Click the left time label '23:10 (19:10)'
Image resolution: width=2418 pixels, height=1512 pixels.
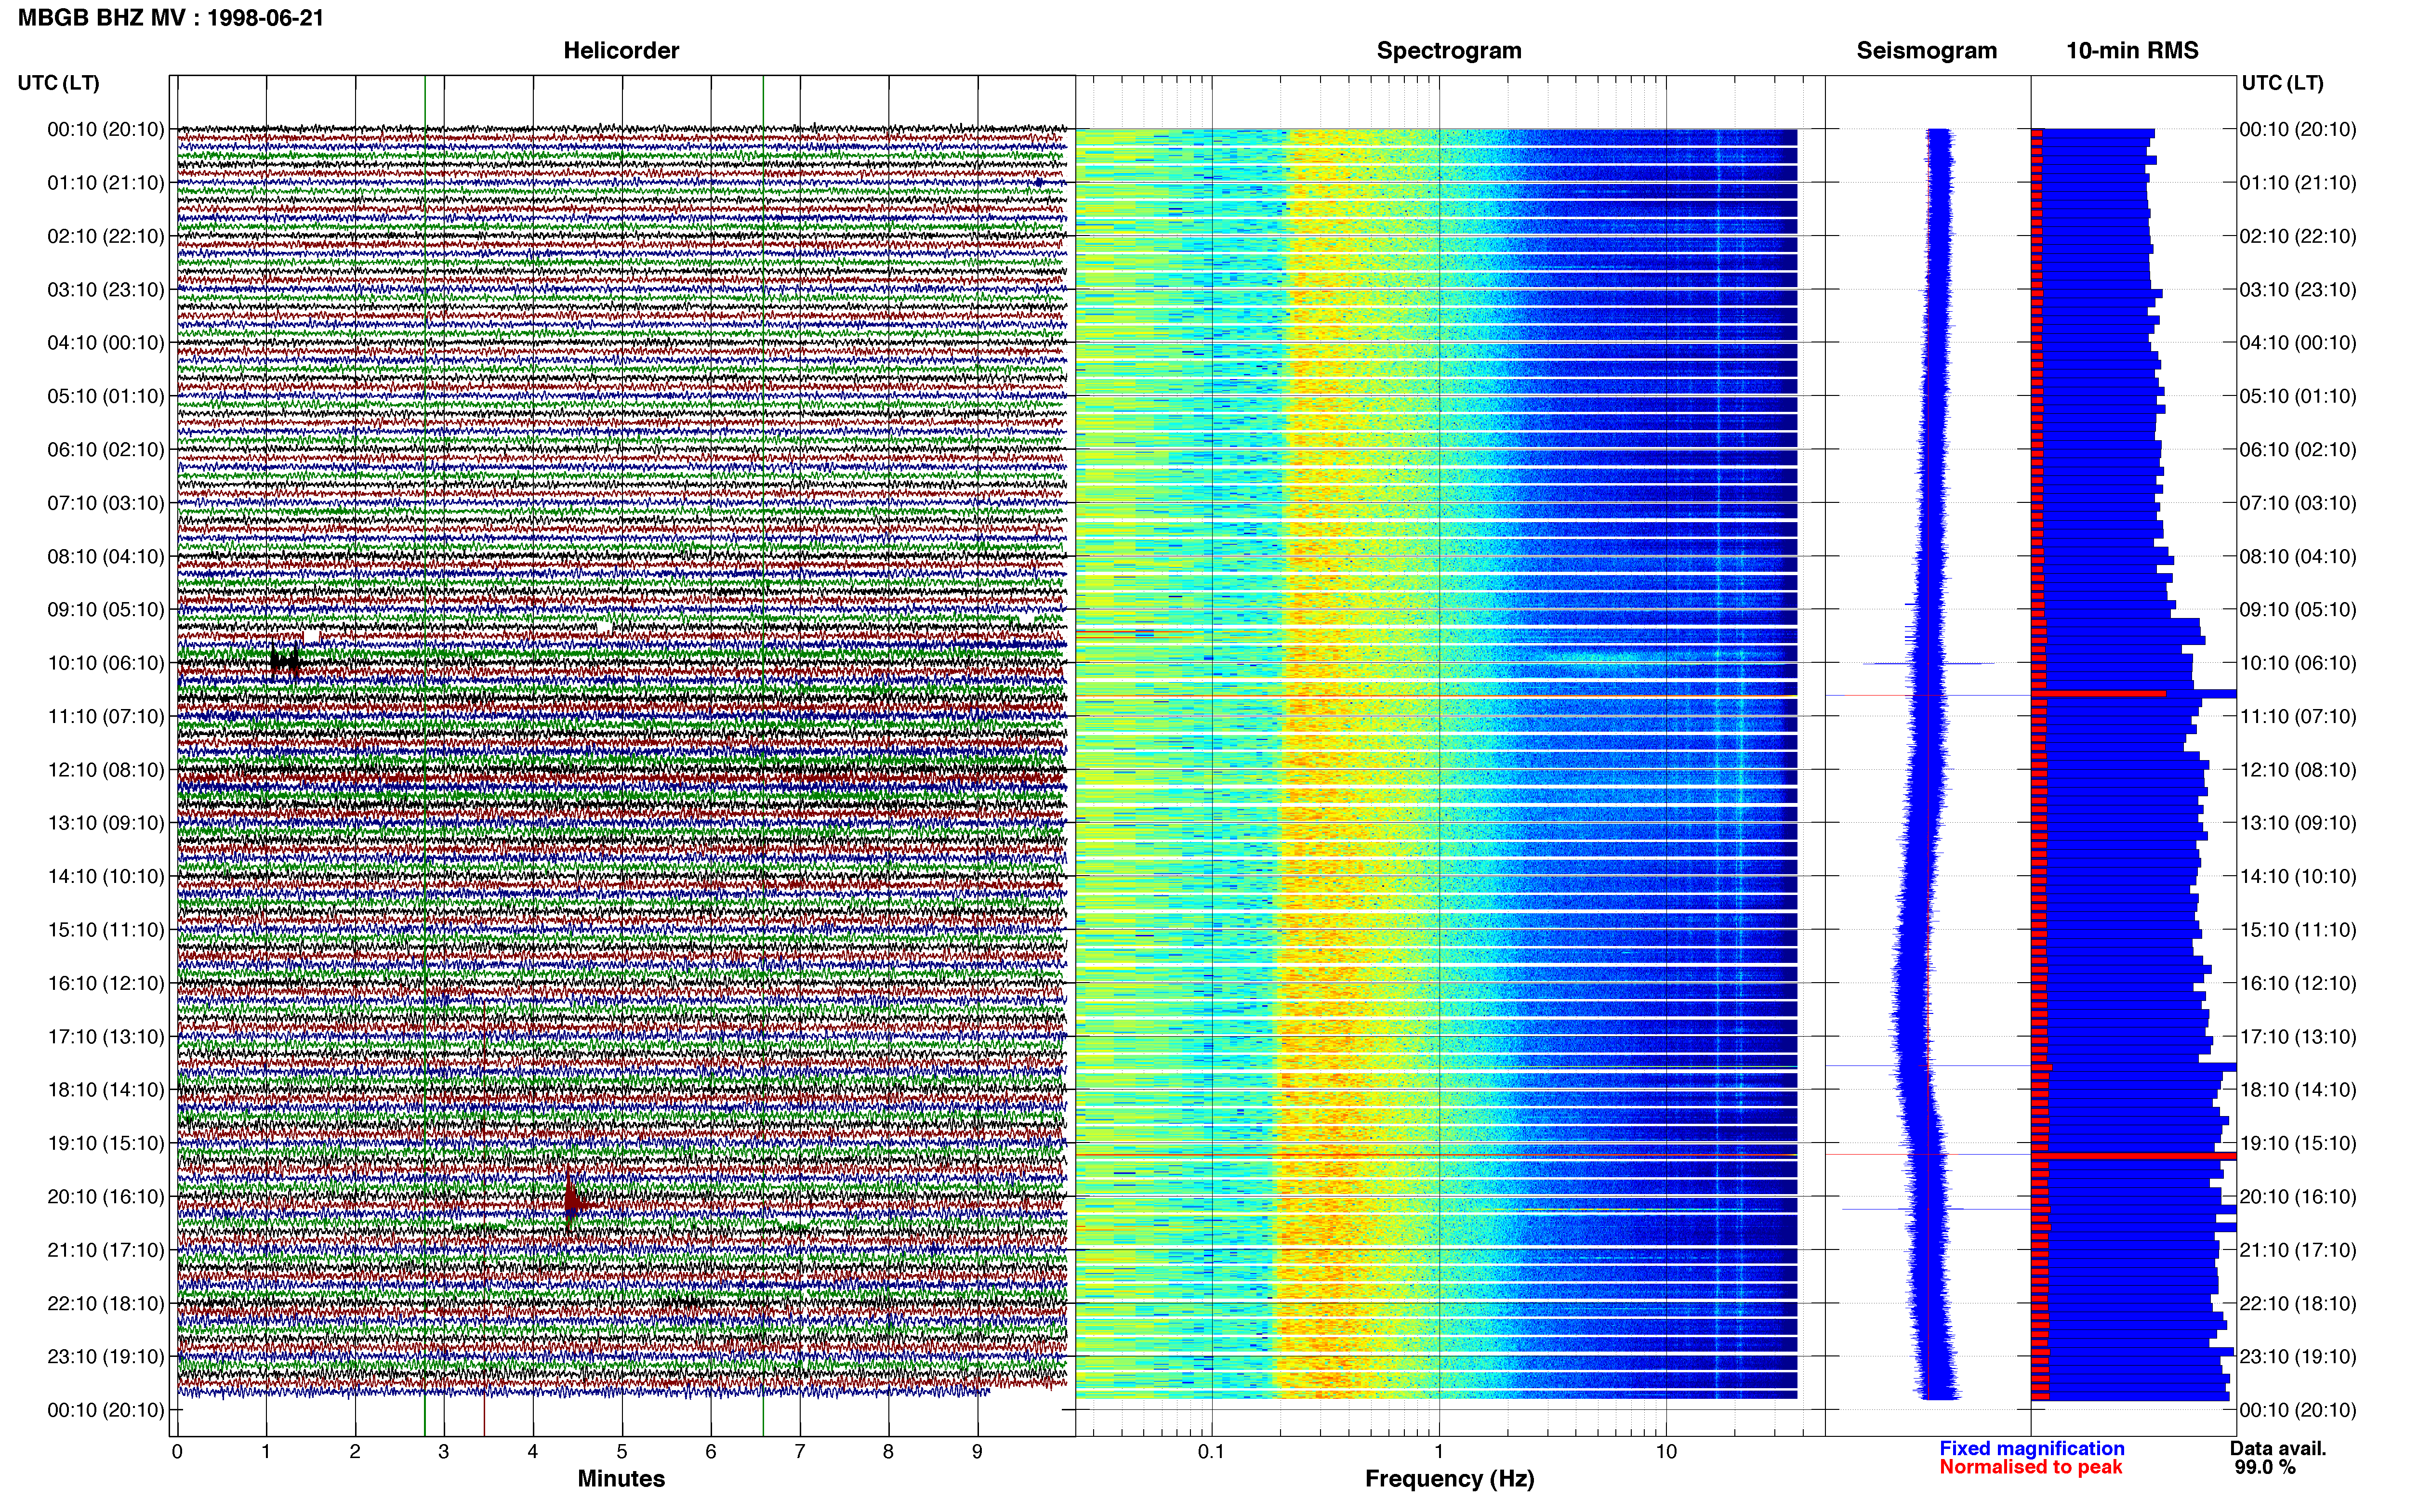coord(106,1357)
